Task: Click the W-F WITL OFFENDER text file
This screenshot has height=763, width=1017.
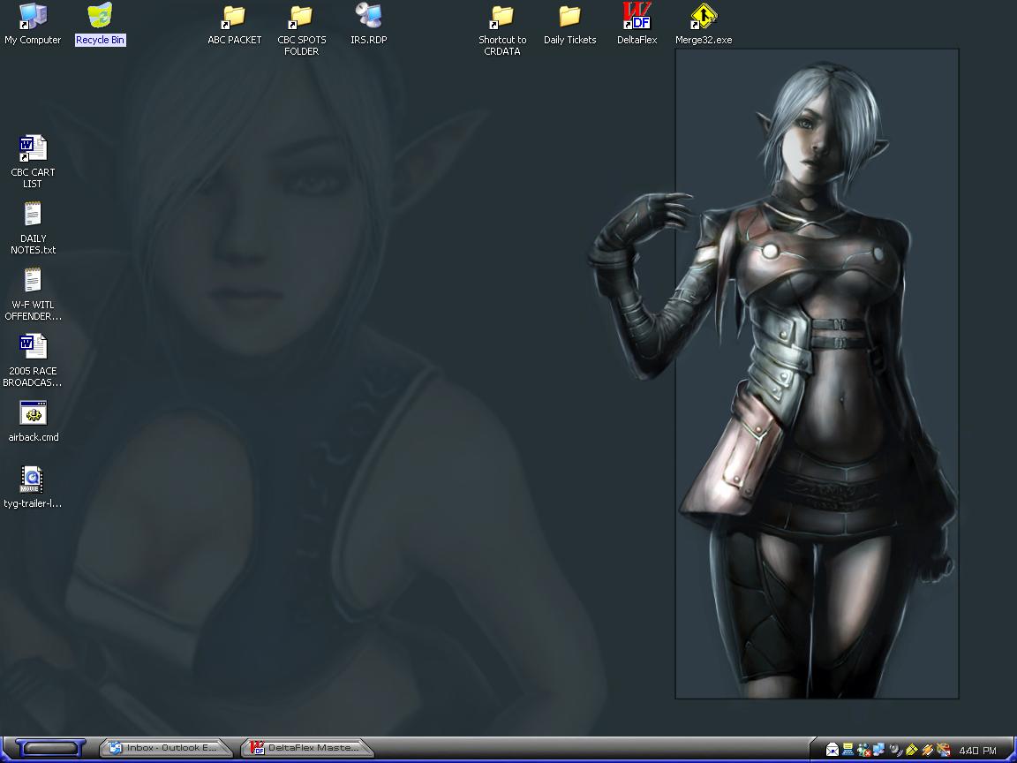Action: click(x=33, y=282)
